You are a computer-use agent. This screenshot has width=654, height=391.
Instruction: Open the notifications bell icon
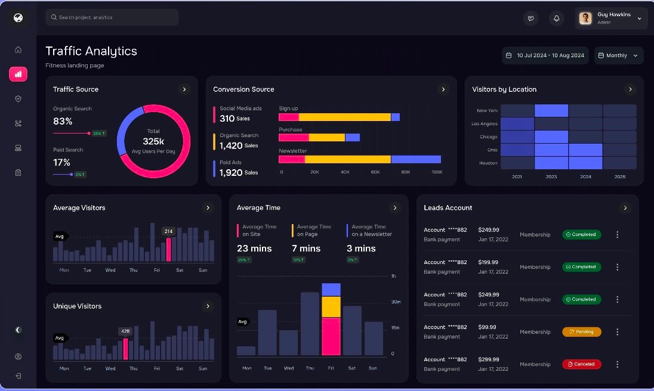(x=556, y=18)
